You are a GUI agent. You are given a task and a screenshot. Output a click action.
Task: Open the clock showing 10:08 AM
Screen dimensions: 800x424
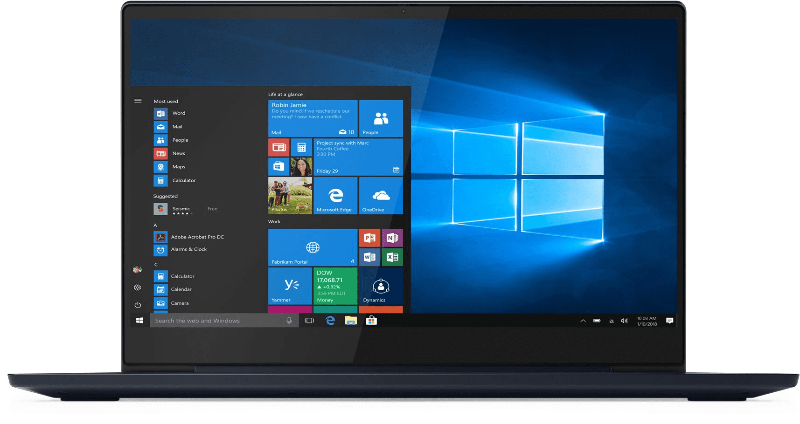[x=647, y=321]
